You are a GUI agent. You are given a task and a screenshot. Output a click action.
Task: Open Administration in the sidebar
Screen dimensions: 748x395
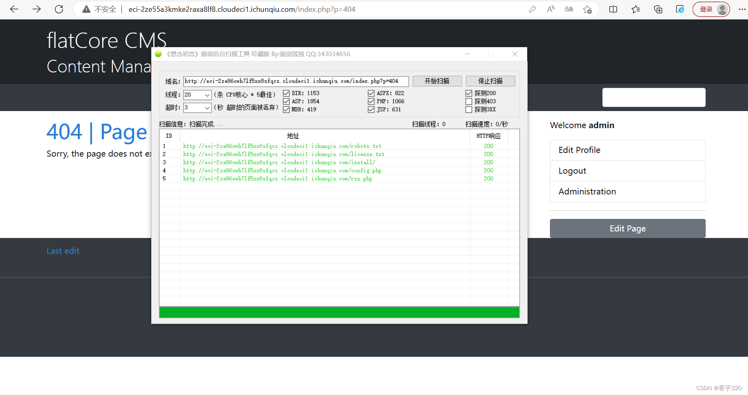pyautogui.click(x=628, y=192)
